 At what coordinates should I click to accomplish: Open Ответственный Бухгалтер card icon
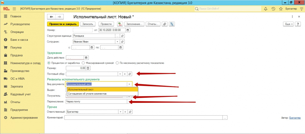[130, 112]
